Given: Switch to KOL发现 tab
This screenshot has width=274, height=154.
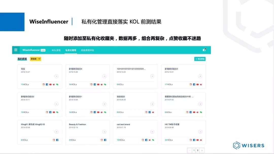Looking at the screenshot, I should click(x=56, y=50).
